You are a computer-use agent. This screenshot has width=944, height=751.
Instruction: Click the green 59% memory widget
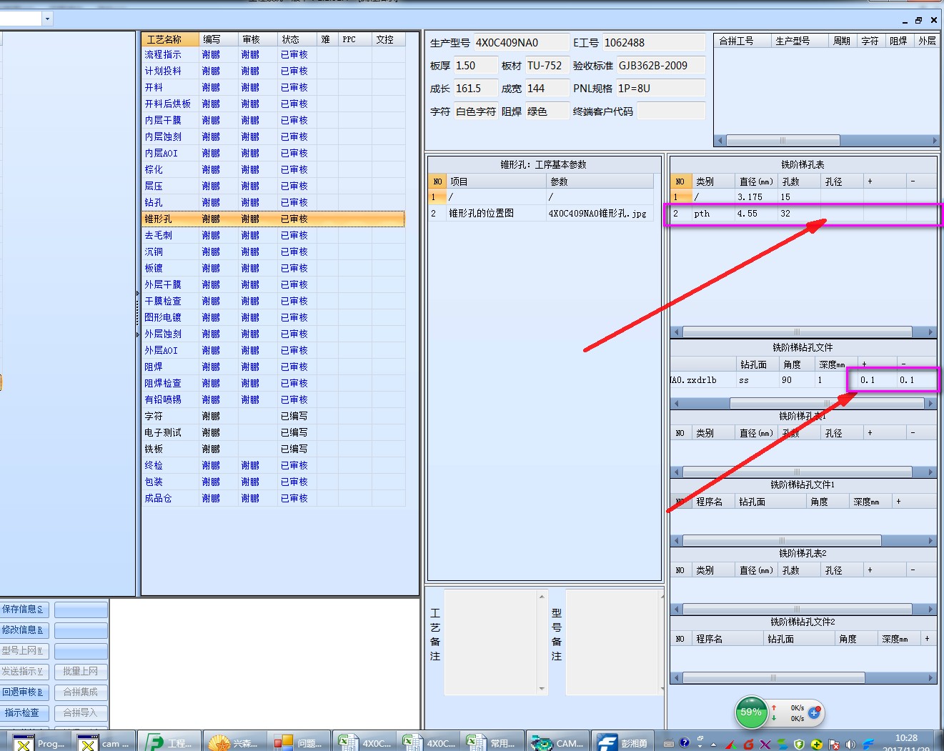click(x=750, y=712)
